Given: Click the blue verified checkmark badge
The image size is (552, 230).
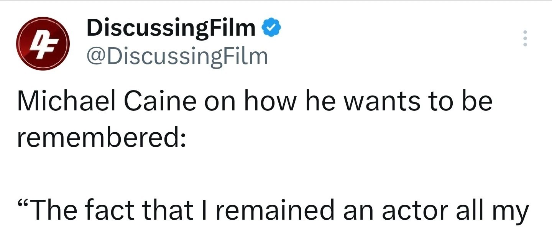Looking at the screenshot, I should point(271,28).
